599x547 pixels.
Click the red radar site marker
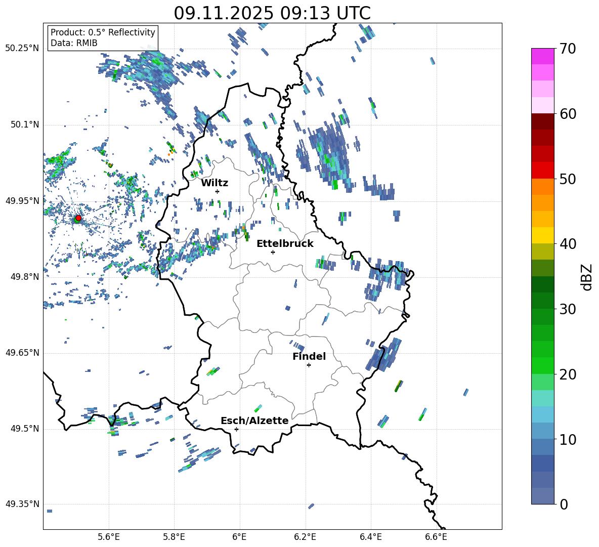[78, 218]
